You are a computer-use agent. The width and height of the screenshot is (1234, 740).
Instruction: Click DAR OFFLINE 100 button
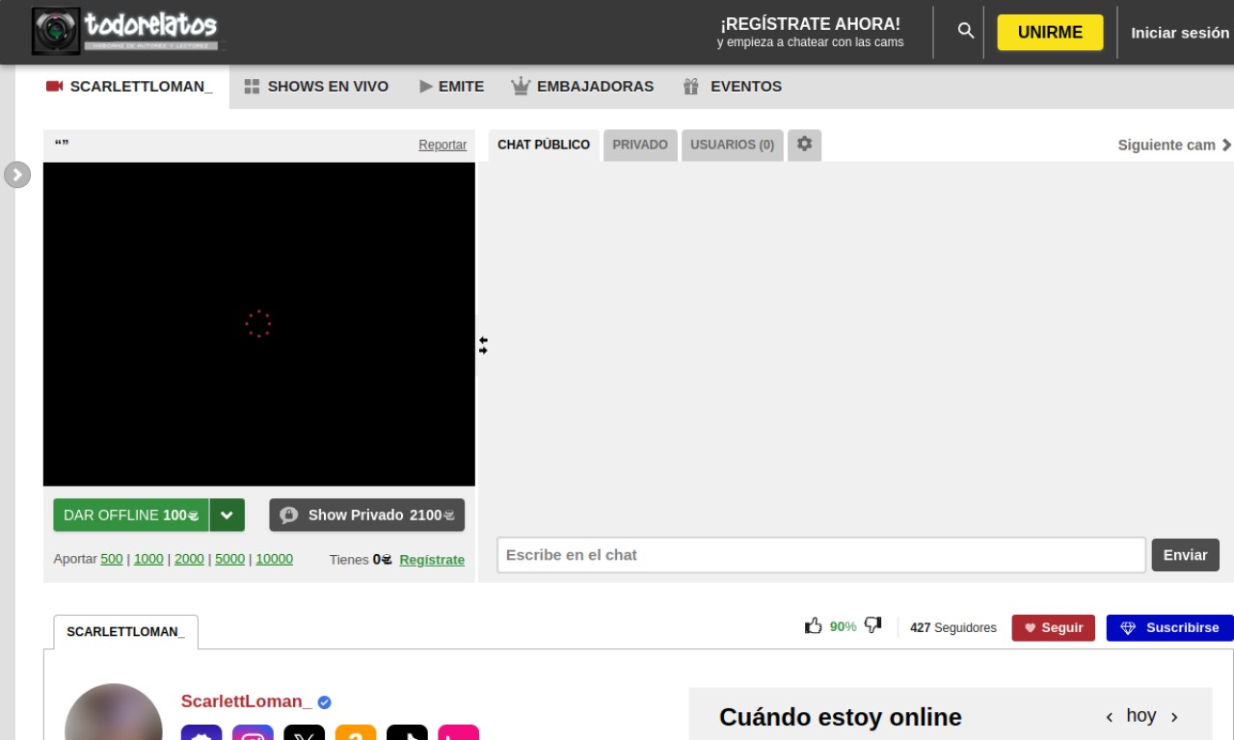(131, 515)
